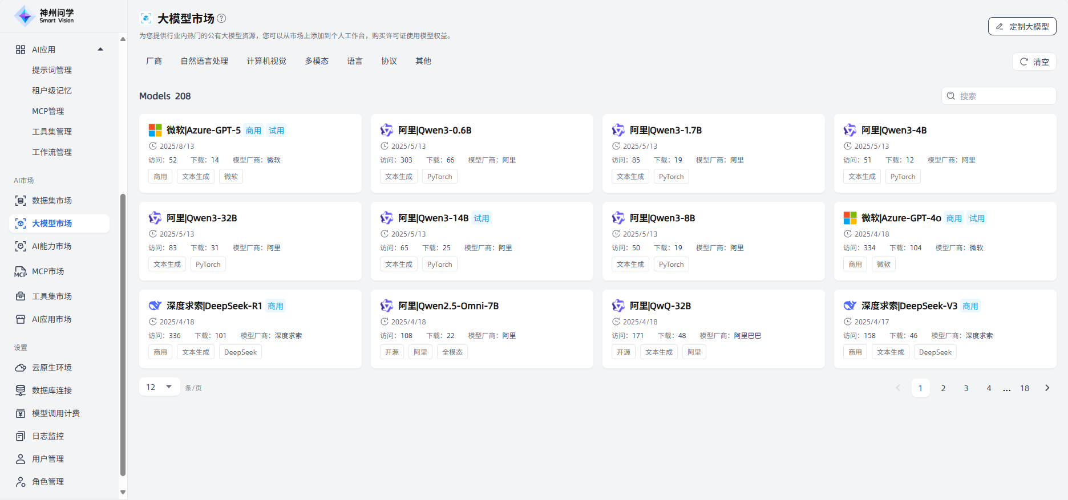Go to page 2
This screenshot has height=500, width=1068.
click(943, 388)
